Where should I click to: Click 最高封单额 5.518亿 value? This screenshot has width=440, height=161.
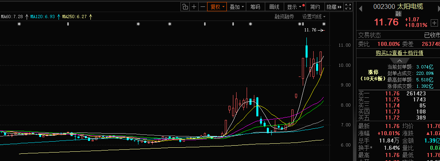click(425, 80)
